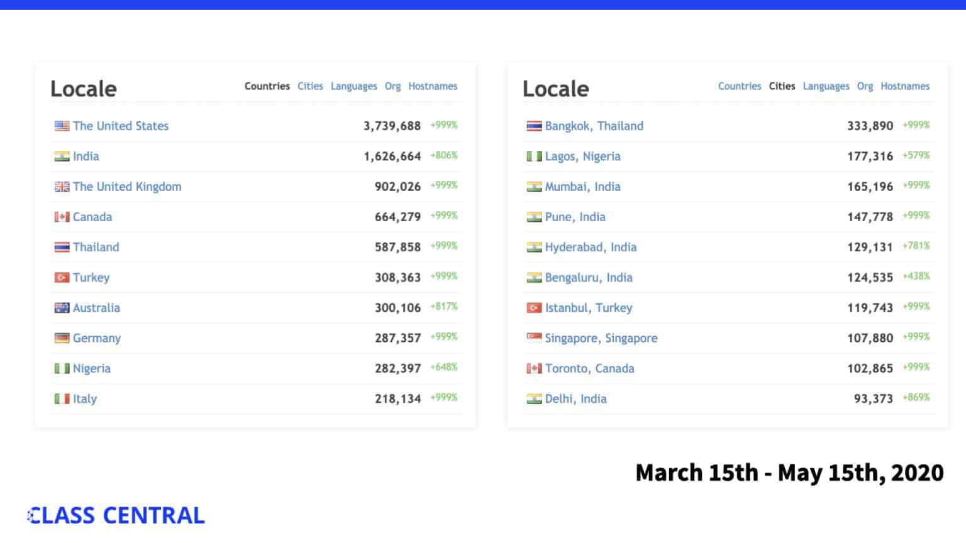The height and width of the screenshot is (543, 966).
Task: Click the Singapore flag icon
Action: [534, 338]
